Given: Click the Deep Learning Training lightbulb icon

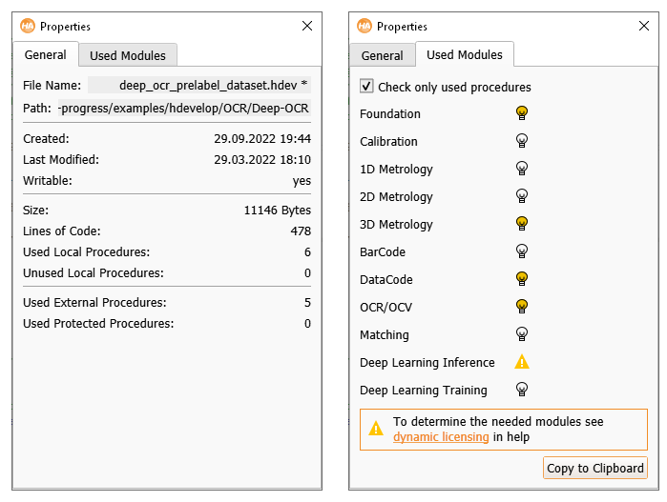Looking at the screenshot, I should coord(522,390).
